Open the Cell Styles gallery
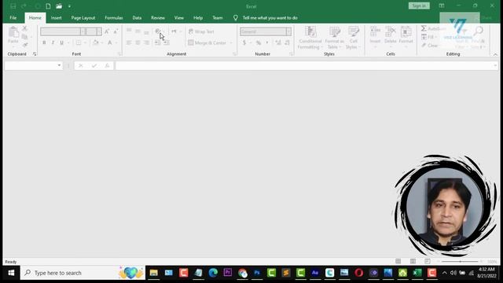Screen dimensions: 503x283 pyautogui.click(x=353, y=38)
